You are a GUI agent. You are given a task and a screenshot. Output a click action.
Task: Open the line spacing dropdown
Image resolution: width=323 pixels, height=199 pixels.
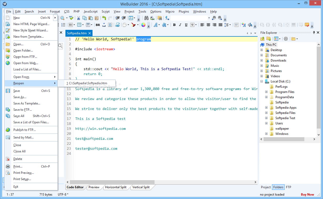coord(230,25)
